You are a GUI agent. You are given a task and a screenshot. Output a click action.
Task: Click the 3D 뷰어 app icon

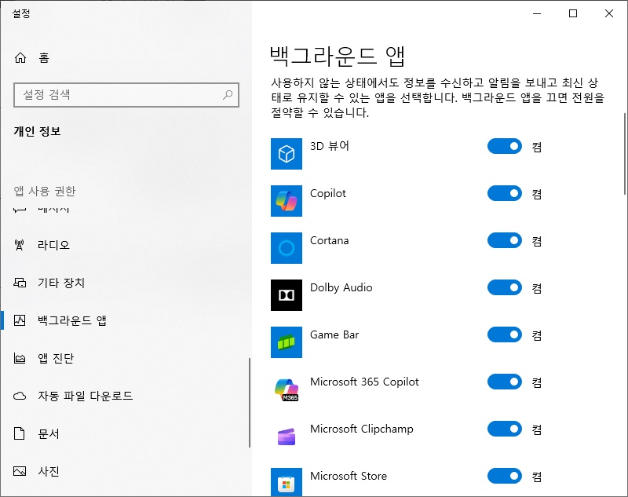[x=287, y=154]
